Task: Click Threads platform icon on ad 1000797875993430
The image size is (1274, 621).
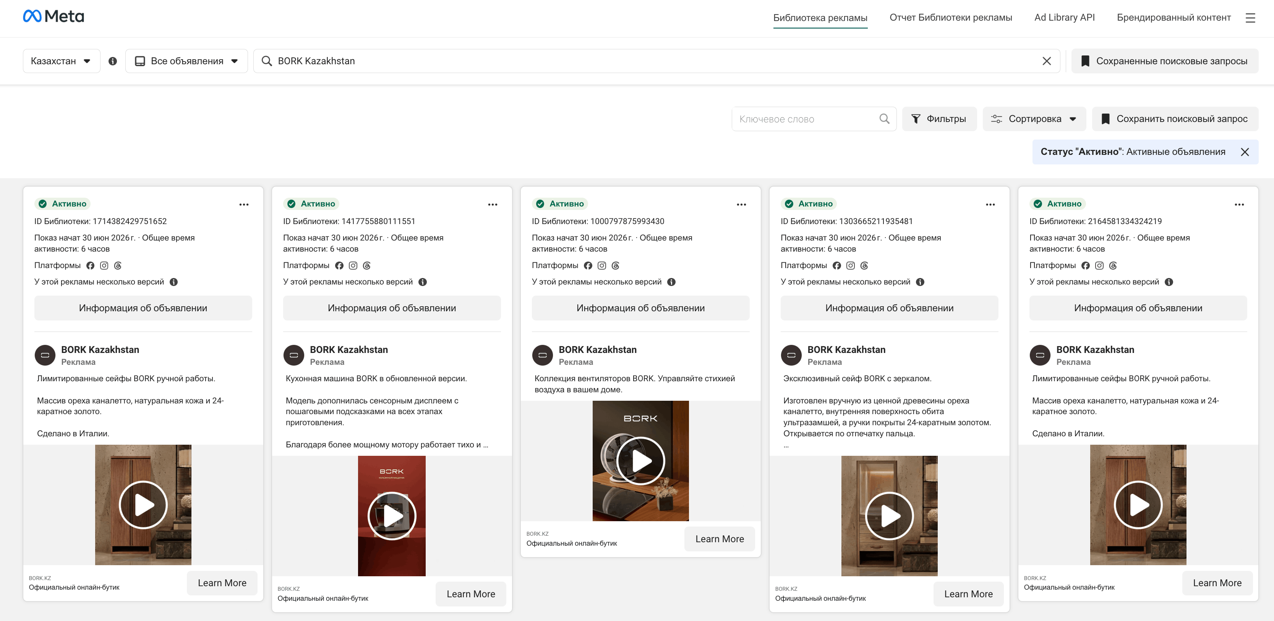Action: 615,266
